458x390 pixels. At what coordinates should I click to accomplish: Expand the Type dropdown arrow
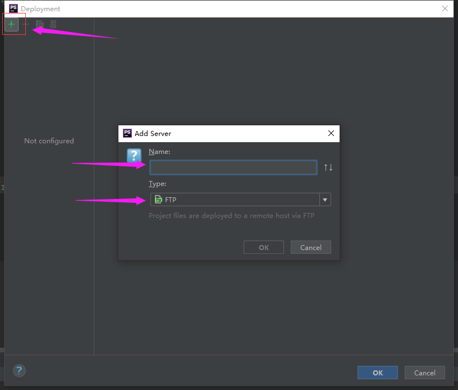coord(324,199)
